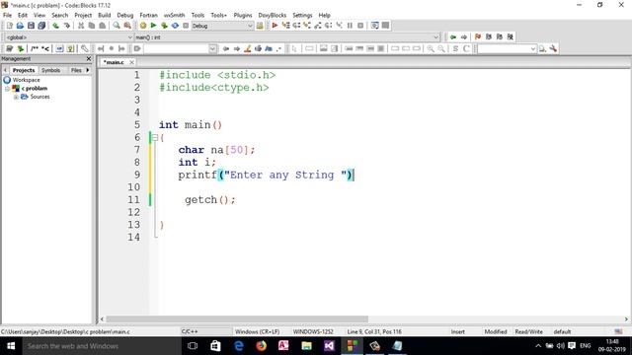
Task: Open Replace from the toolbar
Action: [x=127, y=26]
